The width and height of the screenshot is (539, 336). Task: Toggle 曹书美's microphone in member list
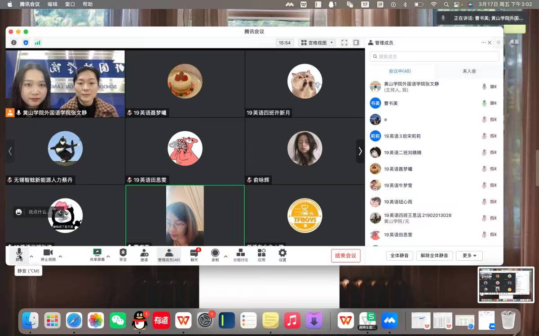tap(484, 103)
